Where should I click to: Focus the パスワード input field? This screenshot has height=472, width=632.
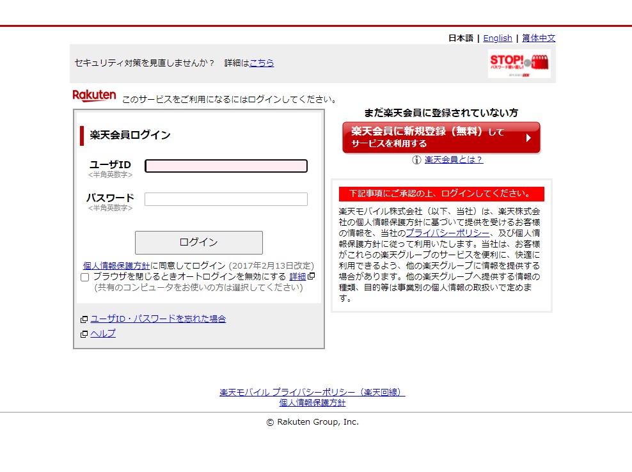click(226, 199)
